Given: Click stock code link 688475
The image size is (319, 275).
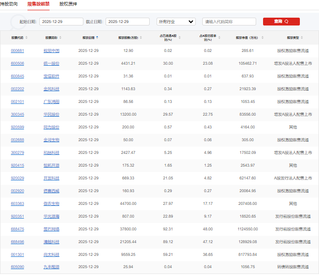Looking at the screenshot, I should (17, 229).
